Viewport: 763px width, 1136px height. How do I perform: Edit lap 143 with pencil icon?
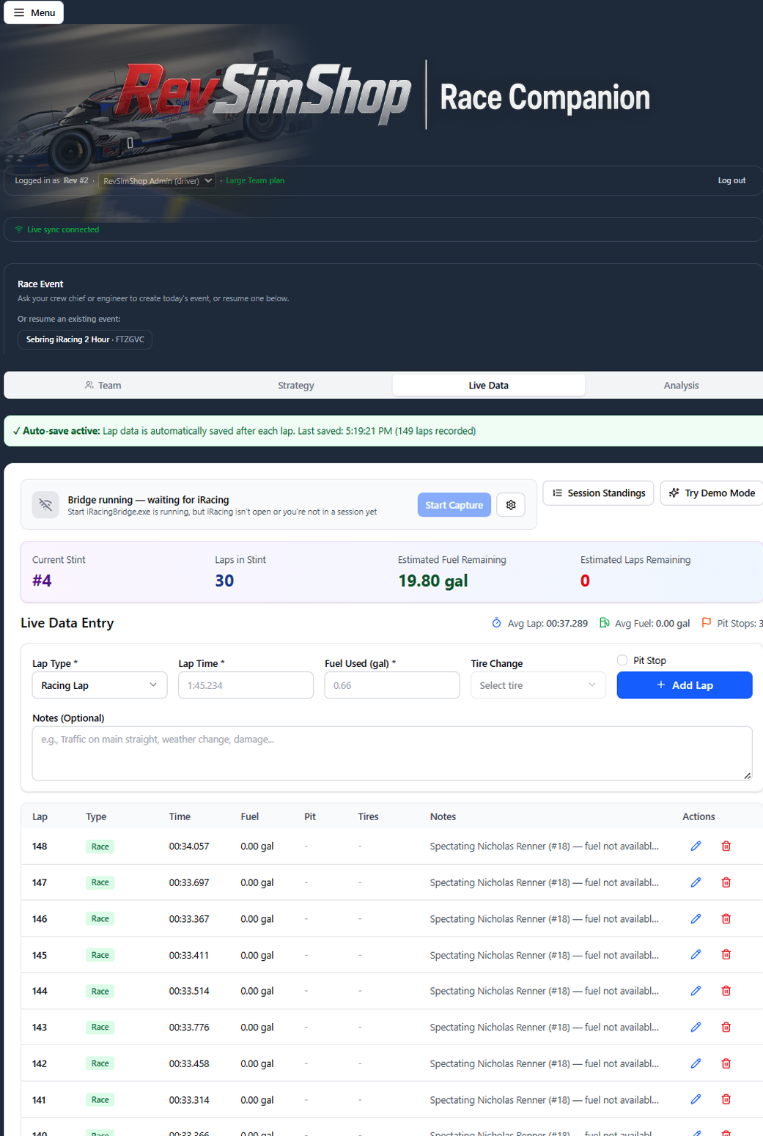point(696,1027)
